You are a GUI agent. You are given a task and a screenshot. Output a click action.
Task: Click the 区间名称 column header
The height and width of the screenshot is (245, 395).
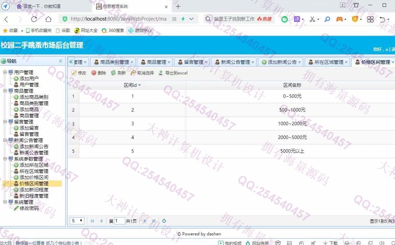click(292, 85)
